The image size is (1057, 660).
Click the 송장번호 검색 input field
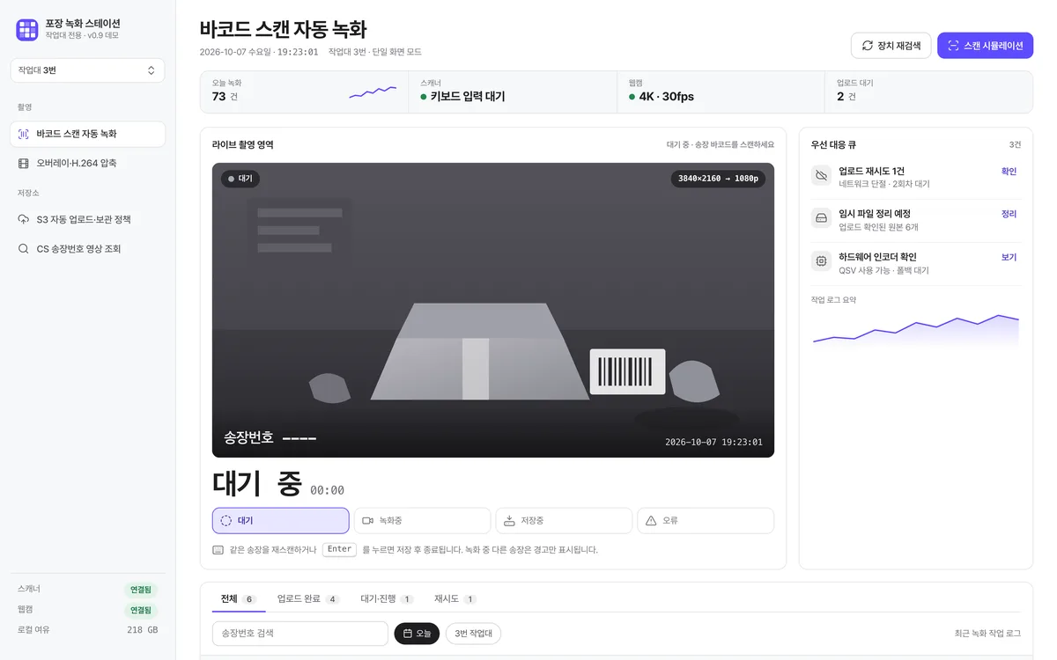[x=300, y=634]
